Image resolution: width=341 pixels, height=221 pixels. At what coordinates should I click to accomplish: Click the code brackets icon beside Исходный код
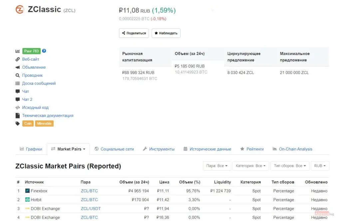[x=18, y=108]
